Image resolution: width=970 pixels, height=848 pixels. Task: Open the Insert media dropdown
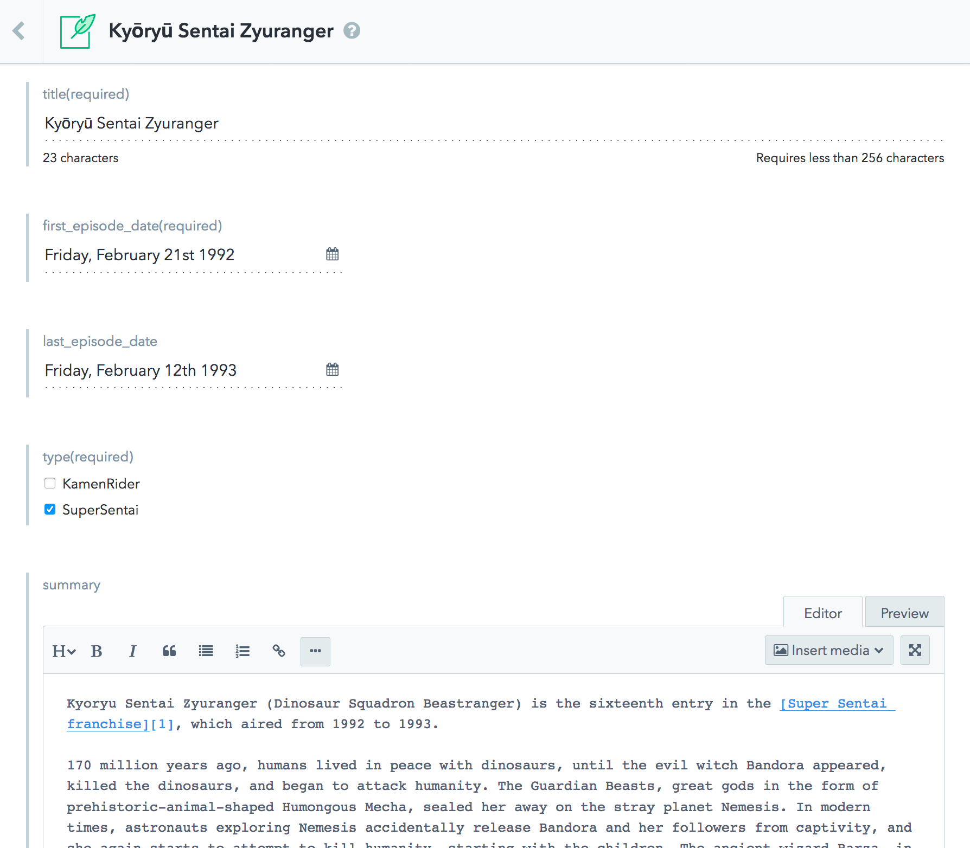pos(828,650)
